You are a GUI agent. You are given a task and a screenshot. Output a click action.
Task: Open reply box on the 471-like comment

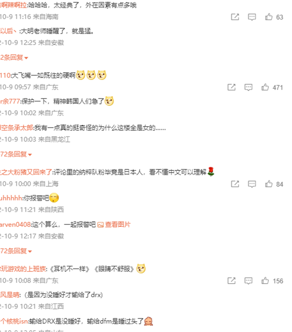(x=248, y=87)
